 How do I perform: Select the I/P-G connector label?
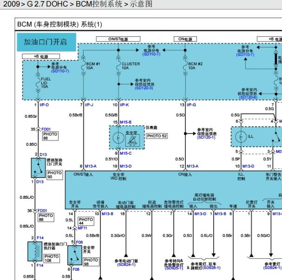191,105
